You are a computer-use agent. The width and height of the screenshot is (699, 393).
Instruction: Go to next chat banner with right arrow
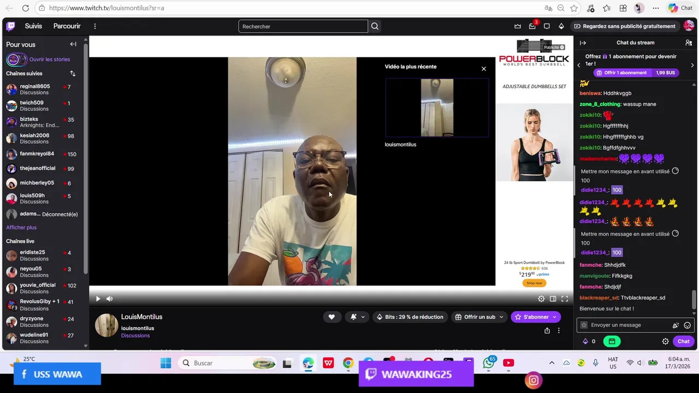(x=692, y=65)
